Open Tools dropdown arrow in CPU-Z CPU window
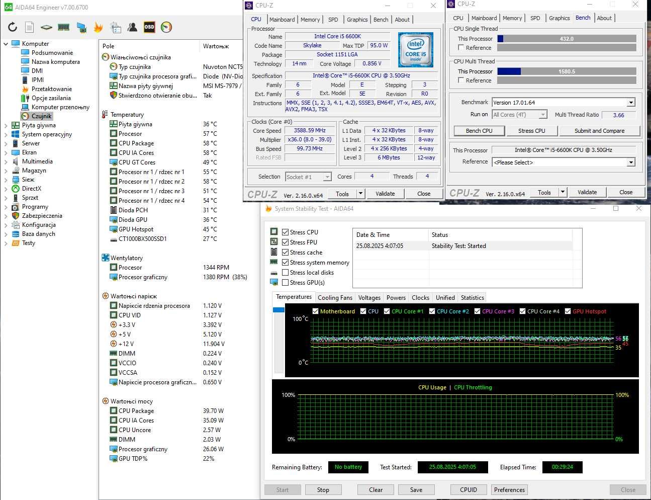The height and width of the screenshot is (500, 651). [x=360, y=194]
